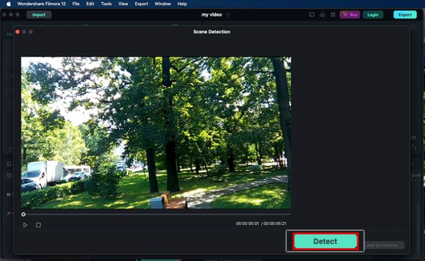Click the preview progress slider handle

pos(23,214)
